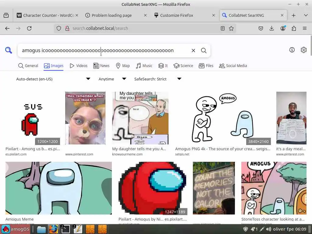Image resolution: width=312 pixels, height=234 pixels.
Task: Open the Count the Memories neon sign thumbnail
Action: tap(214, 188)
